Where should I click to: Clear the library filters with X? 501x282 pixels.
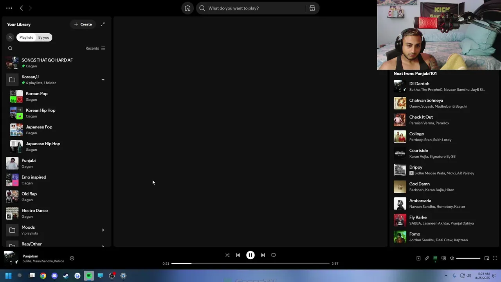click(10, 37)
